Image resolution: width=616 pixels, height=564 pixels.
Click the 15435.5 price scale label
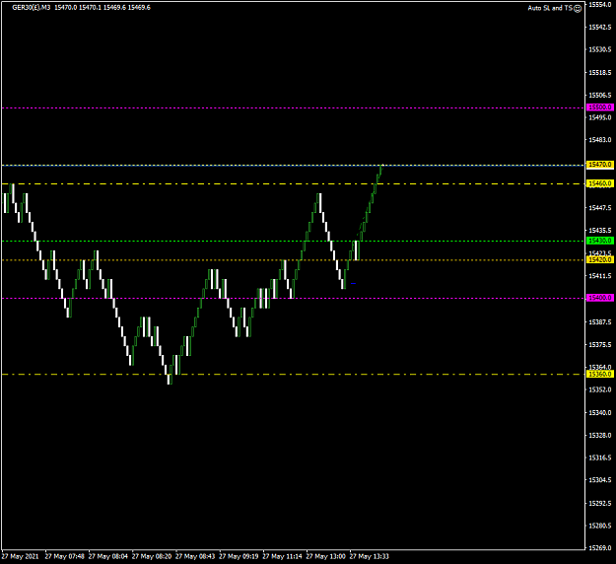[600, 231]
